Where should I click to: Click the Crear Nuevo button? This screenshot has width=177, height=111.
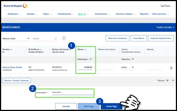(139, 38)
